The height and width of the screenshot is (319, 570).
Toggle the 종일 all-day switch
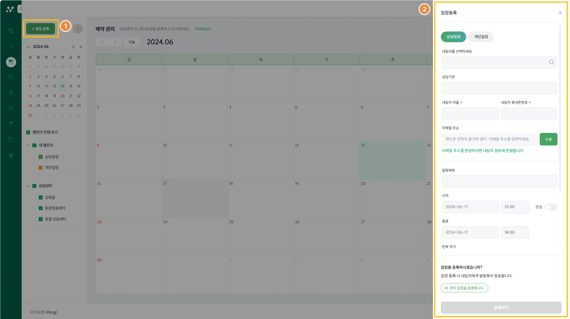click(x=551, y=207)
